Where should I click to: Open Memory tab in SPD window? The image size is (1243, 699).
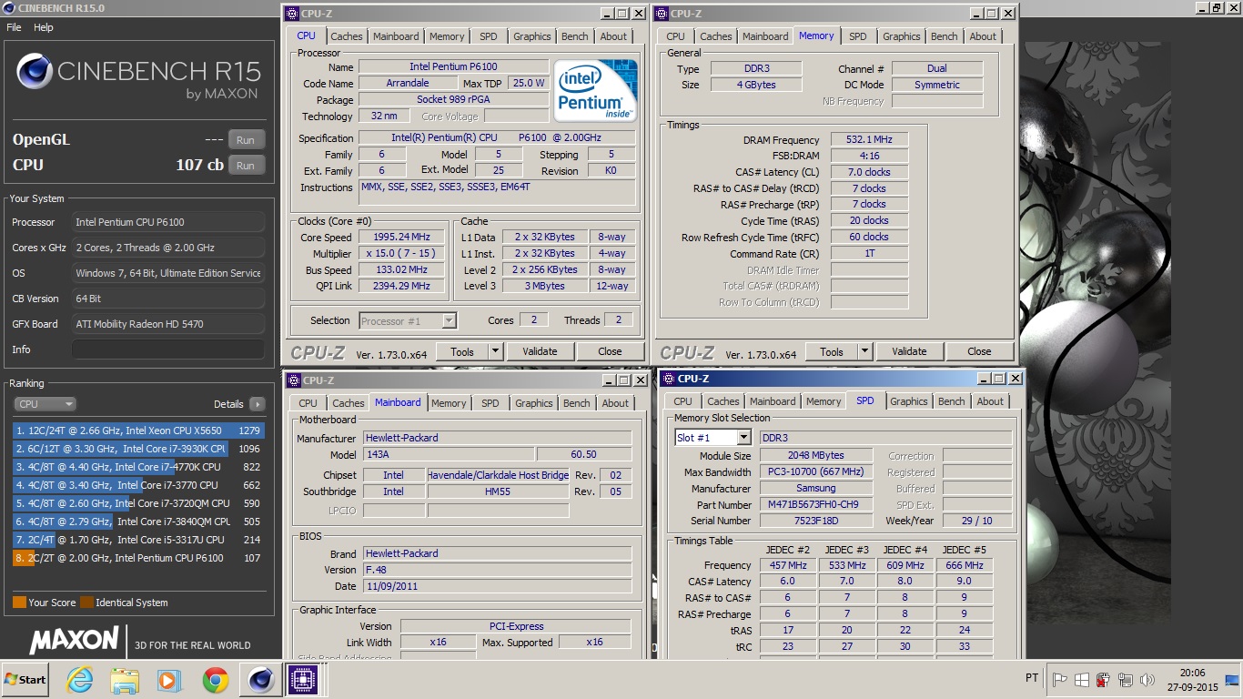coord(824,401)
